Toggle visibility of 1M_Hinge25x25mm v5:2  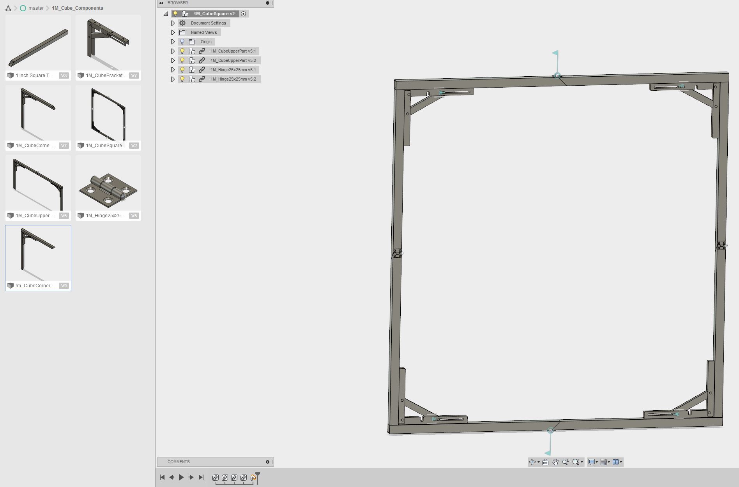coord(183,79)
